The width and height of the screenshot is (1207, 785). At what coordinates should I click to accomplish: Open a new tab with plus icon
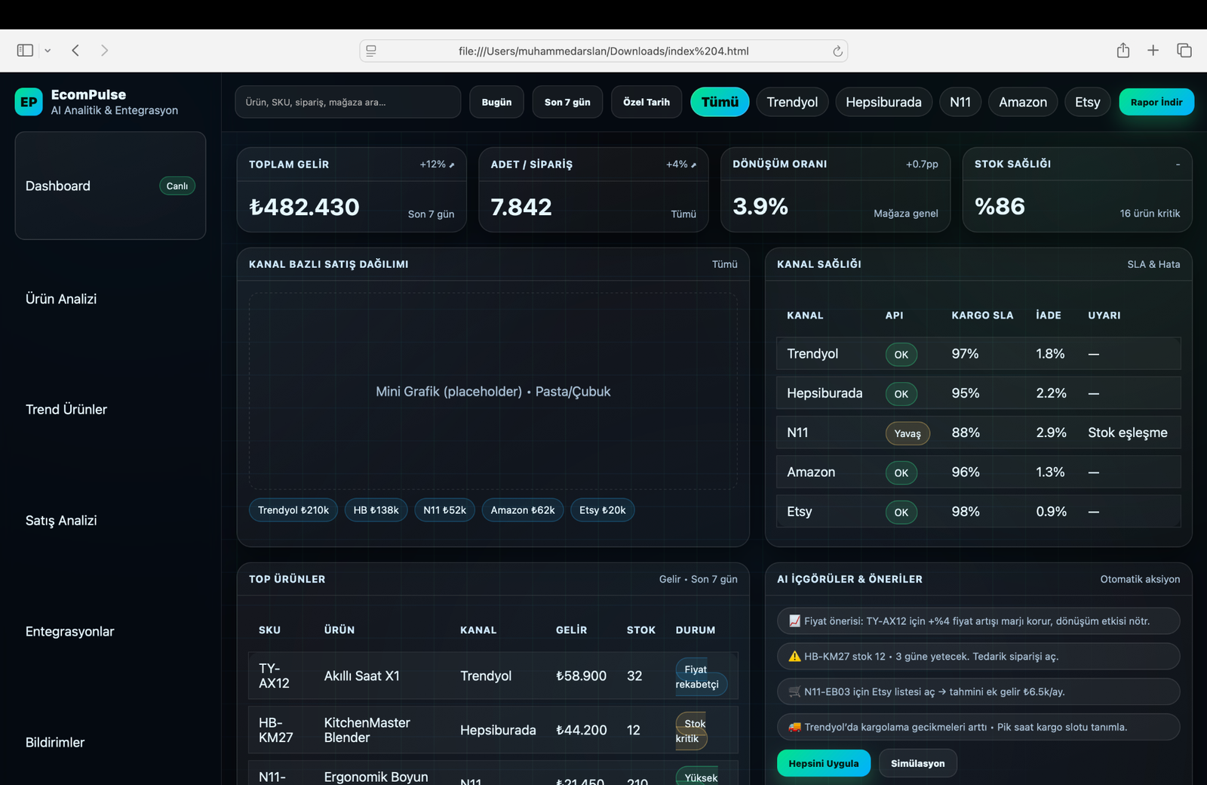tap(1153, 51)
